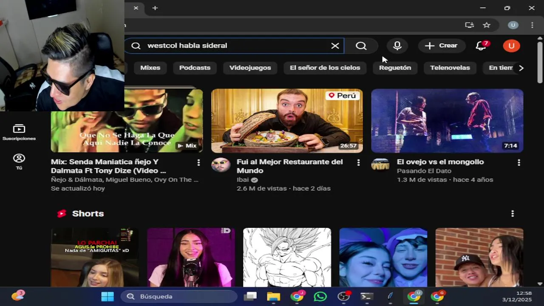The height and width of the screenshot is (306, 544).
Task: Open the Chrome taskbar icon with J badge
Action: [x=297, y=296]
